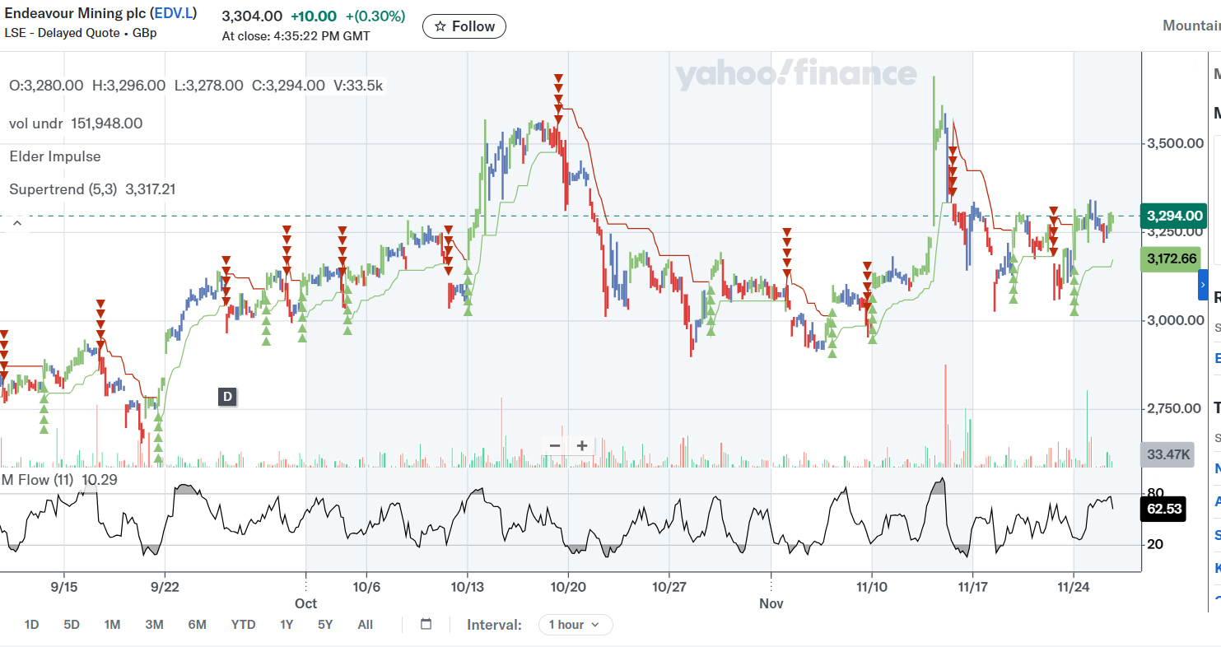Switch to the 1D time range
The image size is (1221, 647).
31,625
